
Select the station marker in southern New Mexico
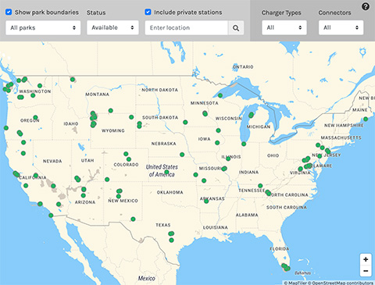pyautogui.click(x=133, y=219)
